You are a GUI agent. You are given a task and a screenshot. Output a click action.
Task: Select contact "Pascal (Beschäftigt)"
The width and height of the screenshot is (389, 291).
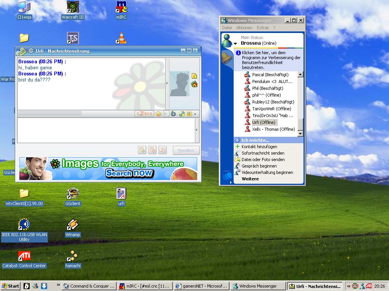270,75
